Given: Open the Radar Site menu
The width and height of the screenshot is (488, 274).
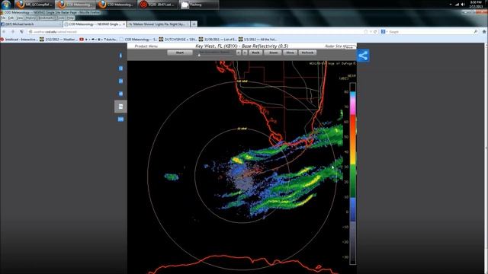Looking at the screenshot, I should [335, 46].
